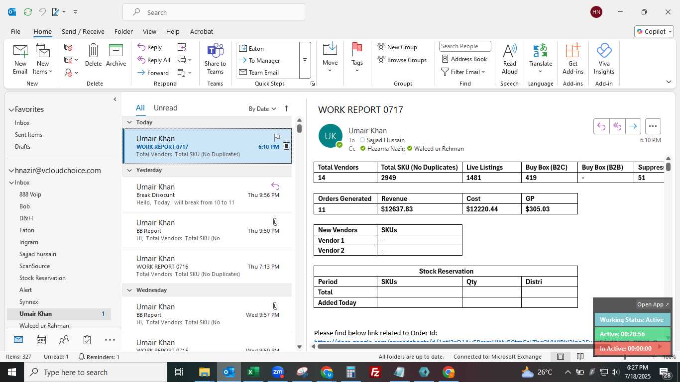Click the top Search box
This screenshot has width=680, height=382.
click(214, 12)
